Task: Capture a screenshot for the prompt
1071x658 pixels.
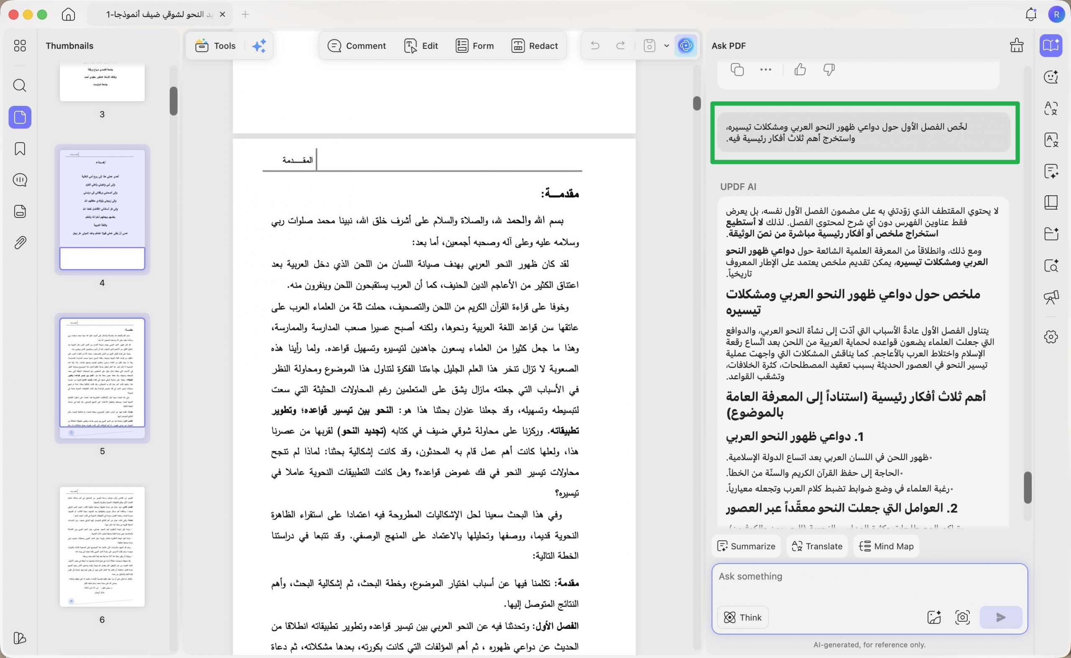Action: [962, 617]
